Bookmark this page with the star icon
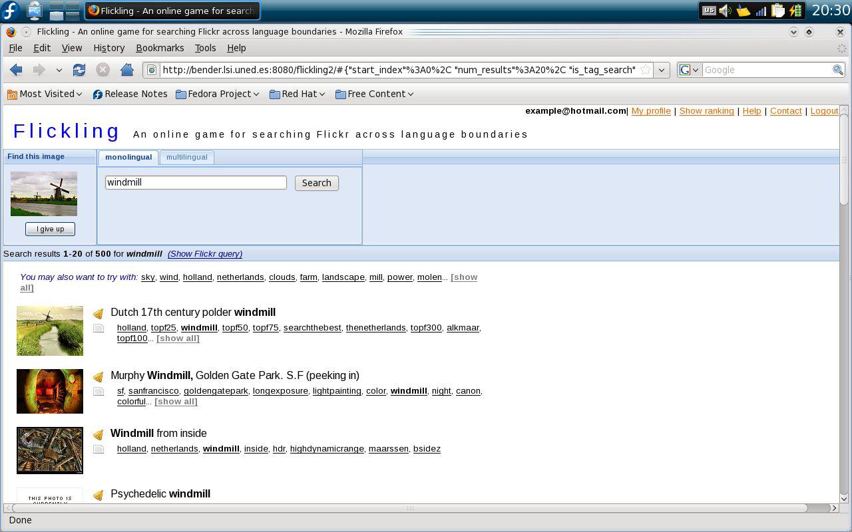This screenshot has width=852, height=532. [645, 70]
